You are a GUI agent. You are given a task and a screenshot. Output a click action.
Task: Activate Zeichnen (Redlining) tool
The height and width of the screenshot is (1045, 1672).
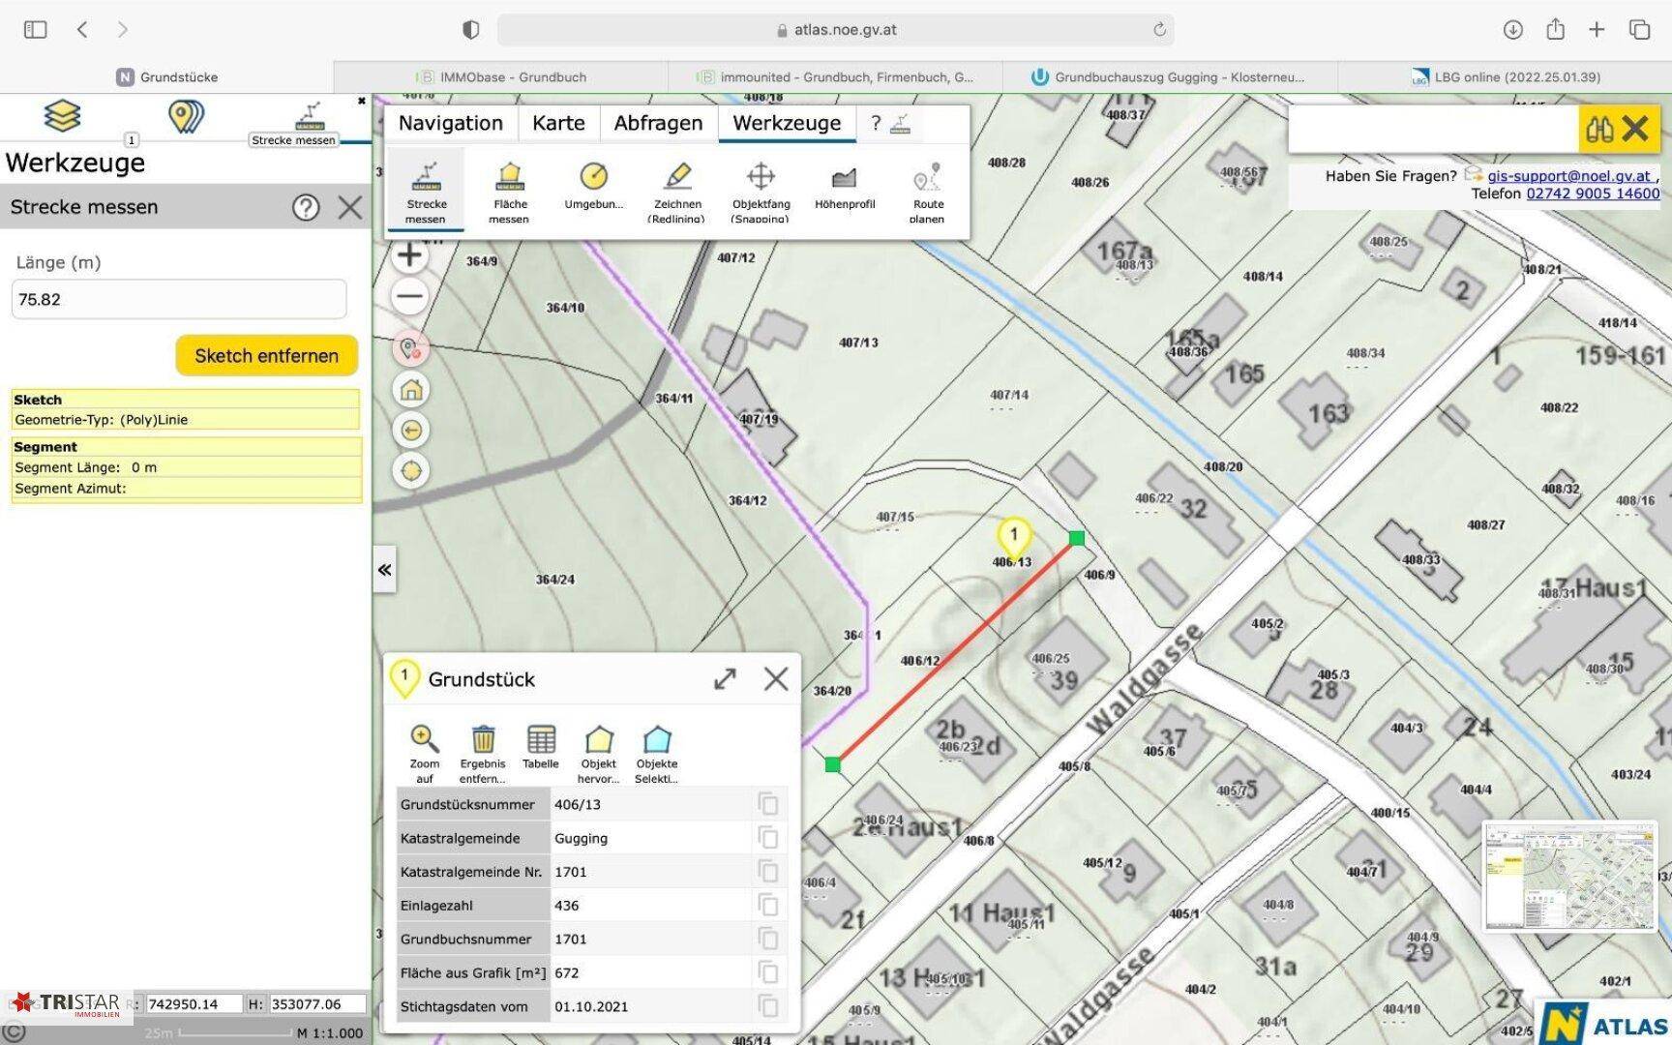[677, 191]
